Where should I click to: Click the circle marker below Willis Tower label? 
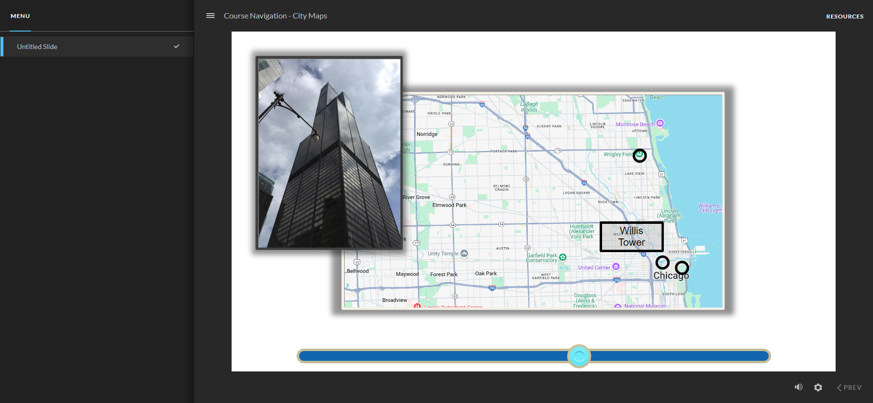[x=662, y=263]
